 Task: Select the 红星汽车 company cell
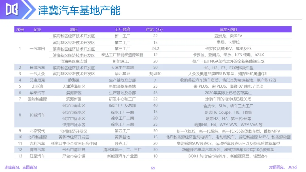(37, 156)
